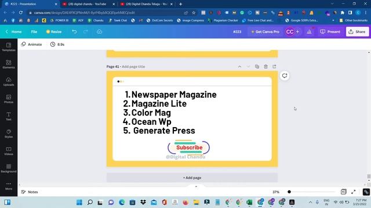Switch to the digital chandu YouTube tab
The image size is (371, 208).
(x=88, y=4)
